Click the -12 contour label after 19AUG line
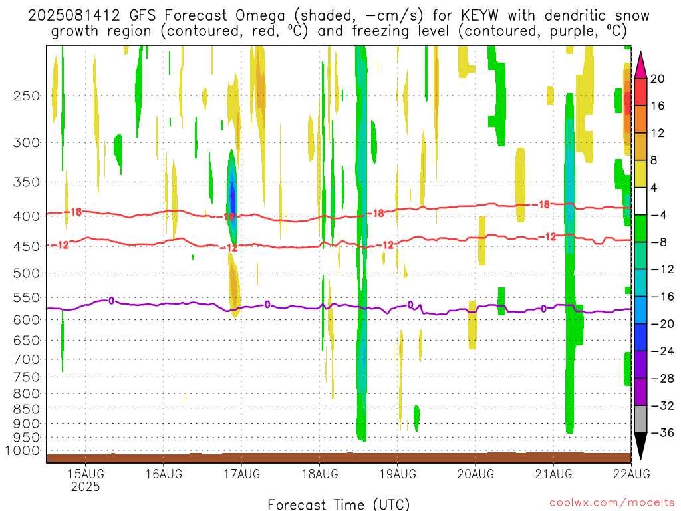The height and width of the screenshot is (511, 681). (385, 245)
